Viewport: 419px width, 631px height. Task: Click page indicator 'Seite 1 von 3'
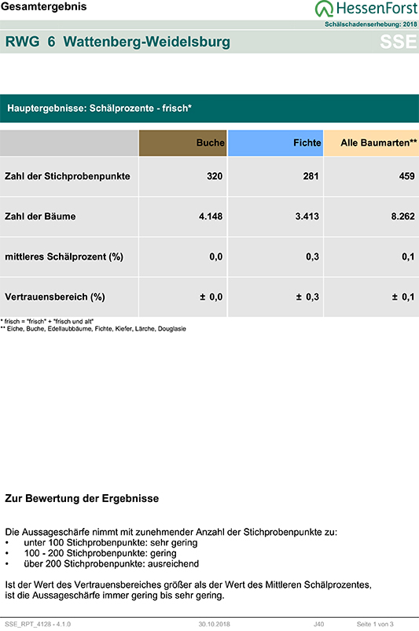click(x=375, y=624)
